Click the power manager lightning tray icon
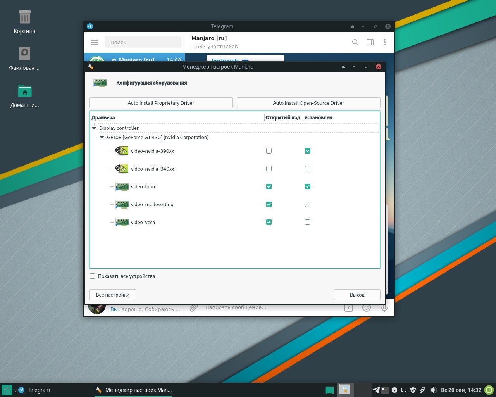The height and width of the screenshot is (397, 496). tap(394, 390)
